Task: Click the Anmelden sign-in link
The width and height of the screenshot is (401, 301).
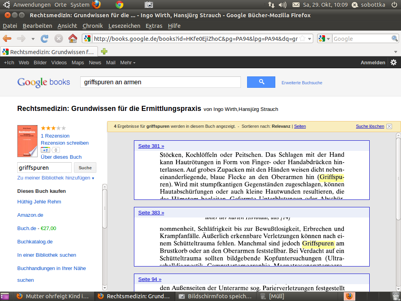Action: tap(373, 62)
